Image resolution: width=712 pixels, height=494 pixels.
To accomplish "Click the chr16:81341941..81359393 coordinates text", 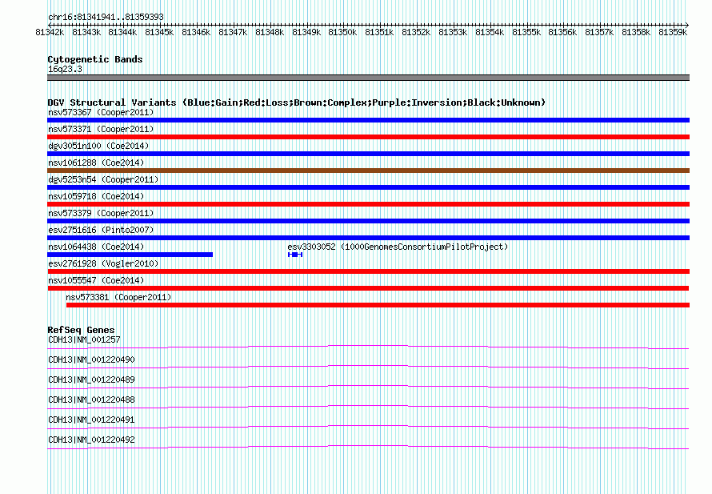I will pyautogui.click(x=106, y=17).
